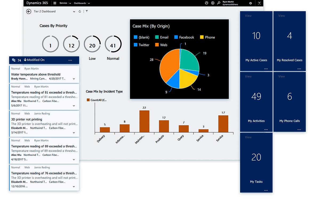Screen dimensions: 315x208
Task: Open ellipsis on My Activities tile
Action: click(266, 130)
